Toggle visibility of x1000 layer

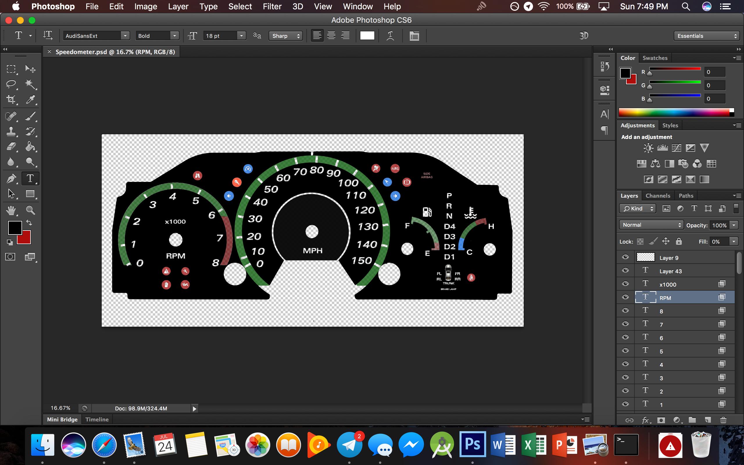click(625, 284)
